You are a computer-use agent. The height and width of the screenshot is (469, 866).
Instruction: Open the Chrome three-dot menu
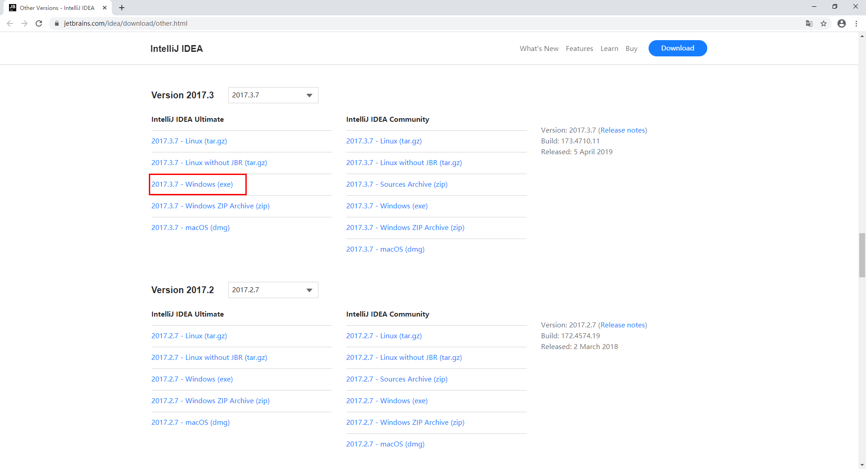856,23
